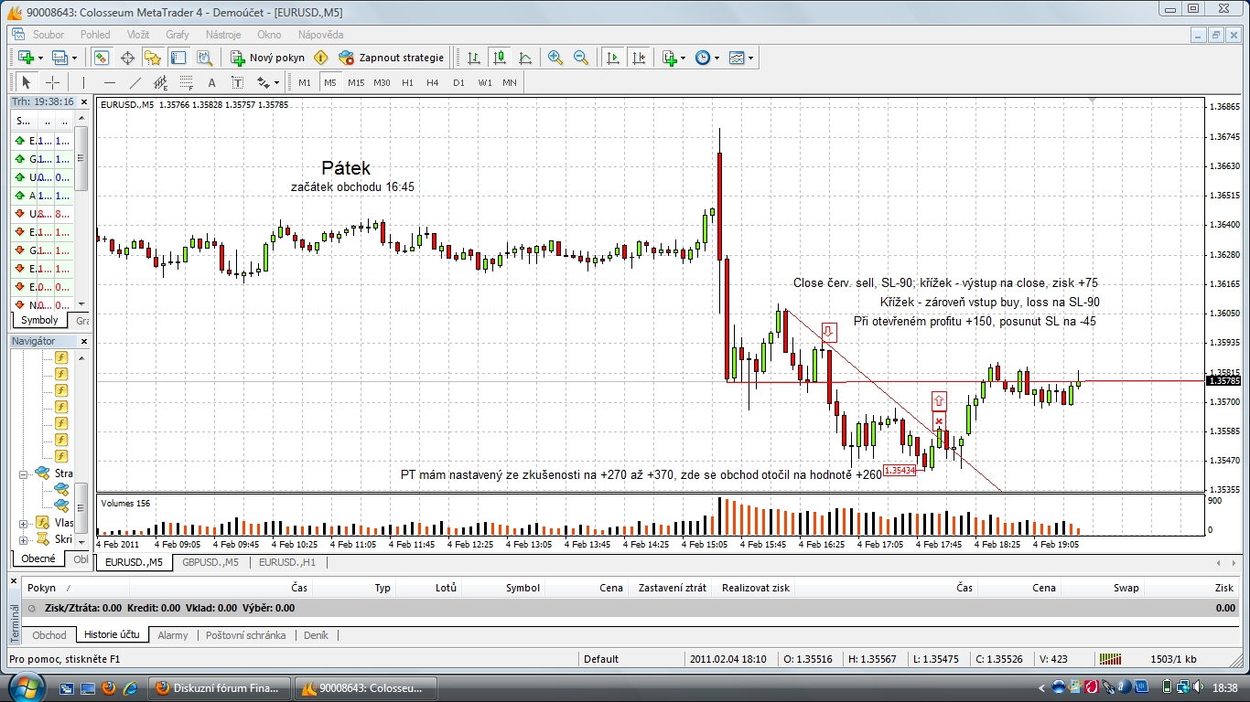Viewport: 1250px width, 702px height.
Task: Switch to the EURUSD.,H1 chart tab
Action: [x=287, y=562]
